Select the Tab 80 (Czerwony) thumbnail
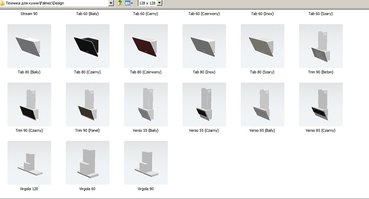This screenshot has width=369, height=199. click(x=146, y=46)
